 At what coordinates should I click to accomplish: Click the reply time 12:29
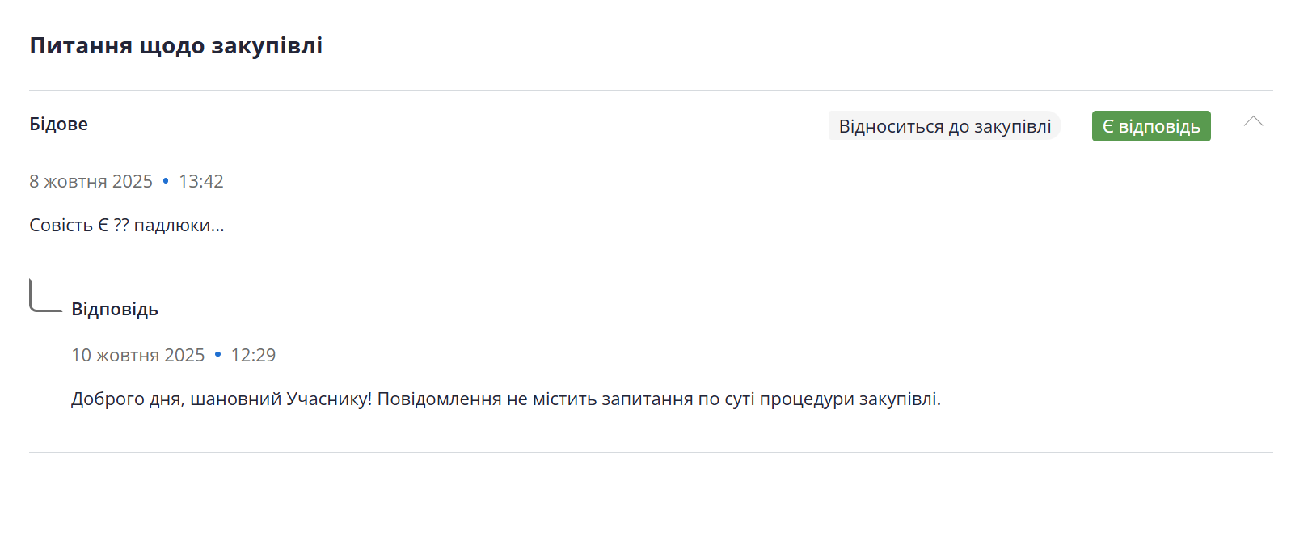point(253,355)
